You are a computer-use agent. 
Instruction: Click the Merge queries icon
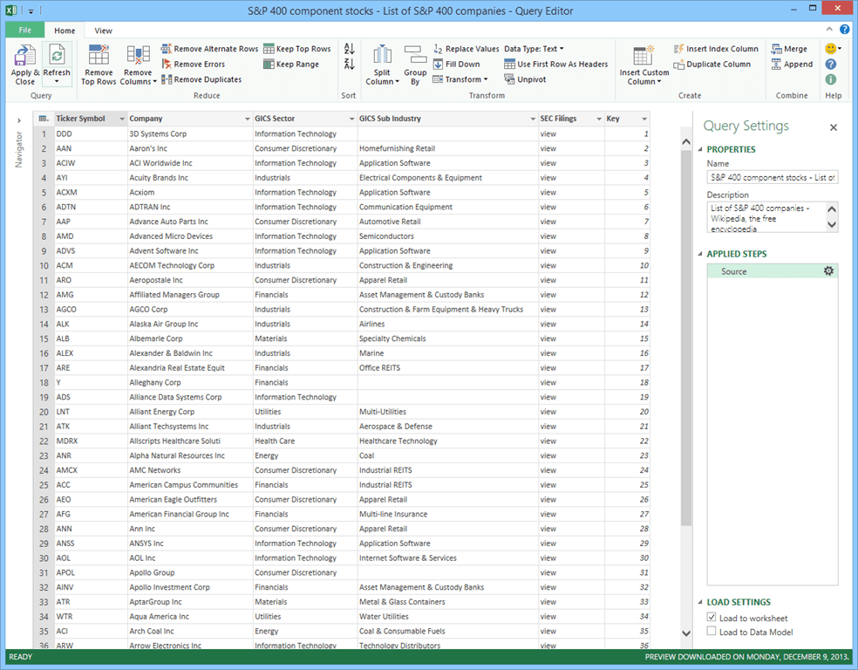click(x=776, y=49)
